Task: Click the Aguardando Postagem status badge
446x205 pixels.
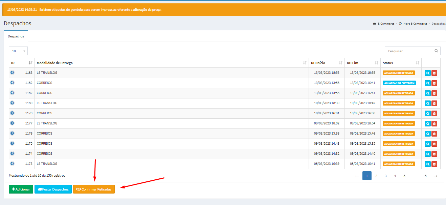Action: pos(399,83)
